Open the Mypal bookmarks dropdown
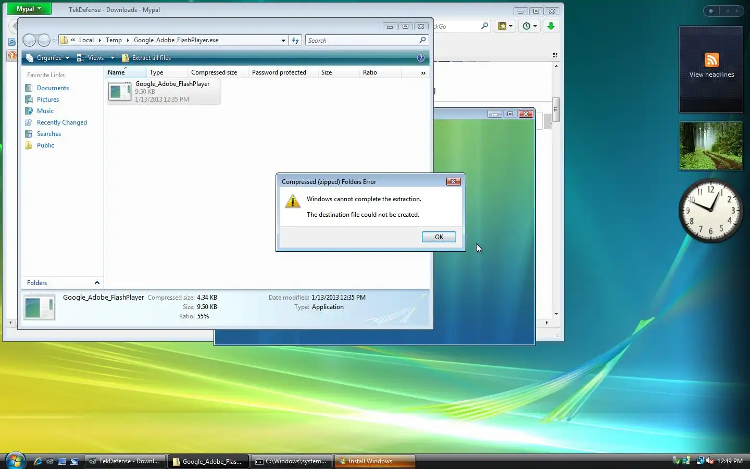The width and height of the screenshot is (750, 469). pyautogui.click(x=505, y=26)
